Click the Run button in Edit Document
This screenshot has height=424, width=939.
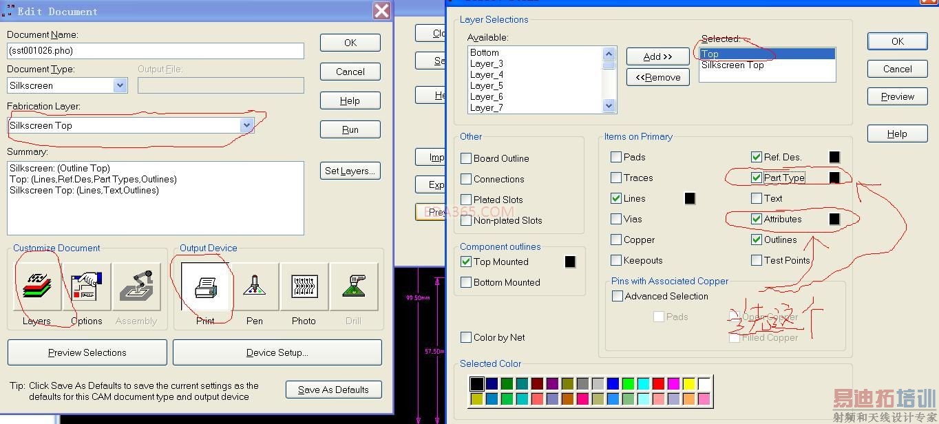point(350,129)
